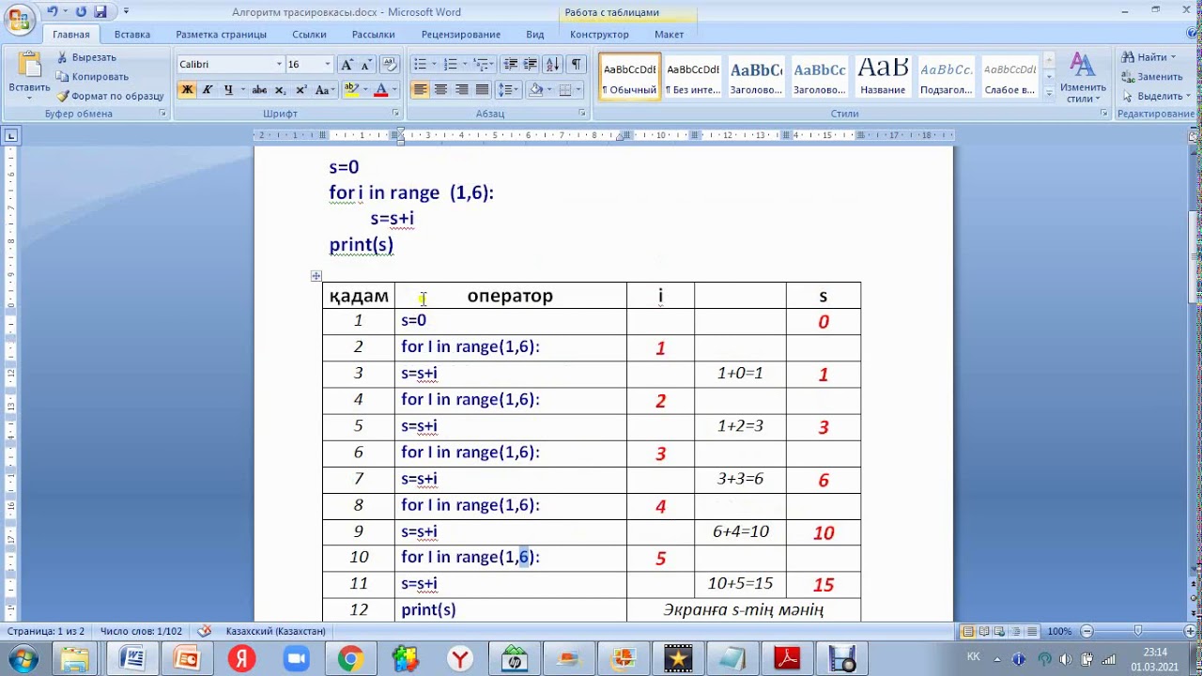Image resolution: width=1202 pixels, height=676 pixels.
Task: Align text left
Action: coord(420,90)
